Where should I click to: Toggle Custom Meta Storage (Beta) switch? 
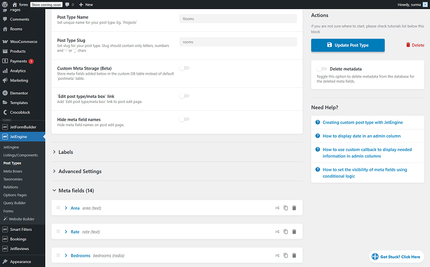coord(184,68)
